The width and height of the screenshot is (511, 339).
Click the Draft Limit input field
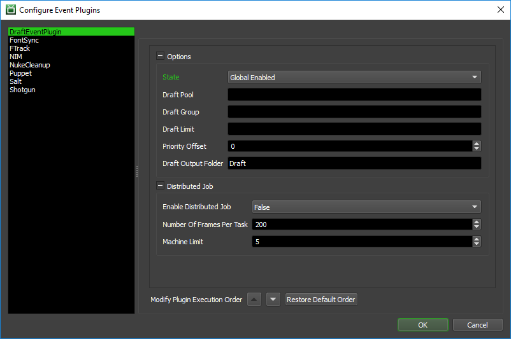pos(354,129)
